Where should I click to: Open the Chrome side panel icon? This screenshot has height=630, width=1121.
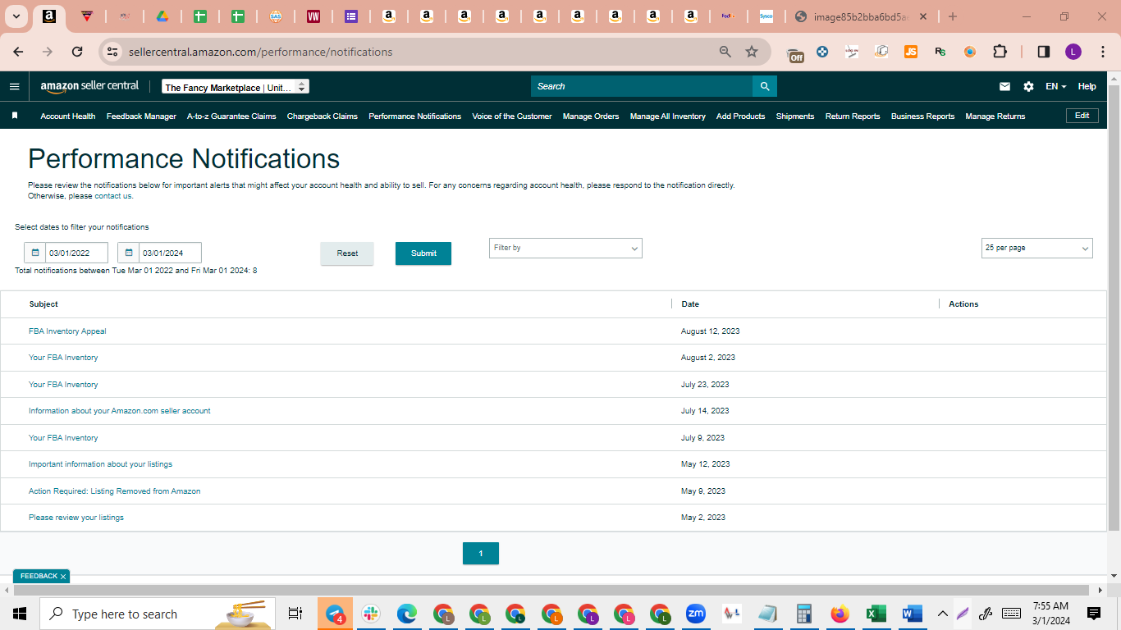click(x=1044, y=52)
